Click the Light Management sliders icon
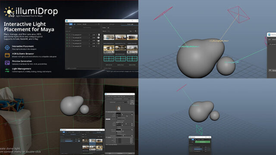276x155 pixels. click(x=7, y=70)
